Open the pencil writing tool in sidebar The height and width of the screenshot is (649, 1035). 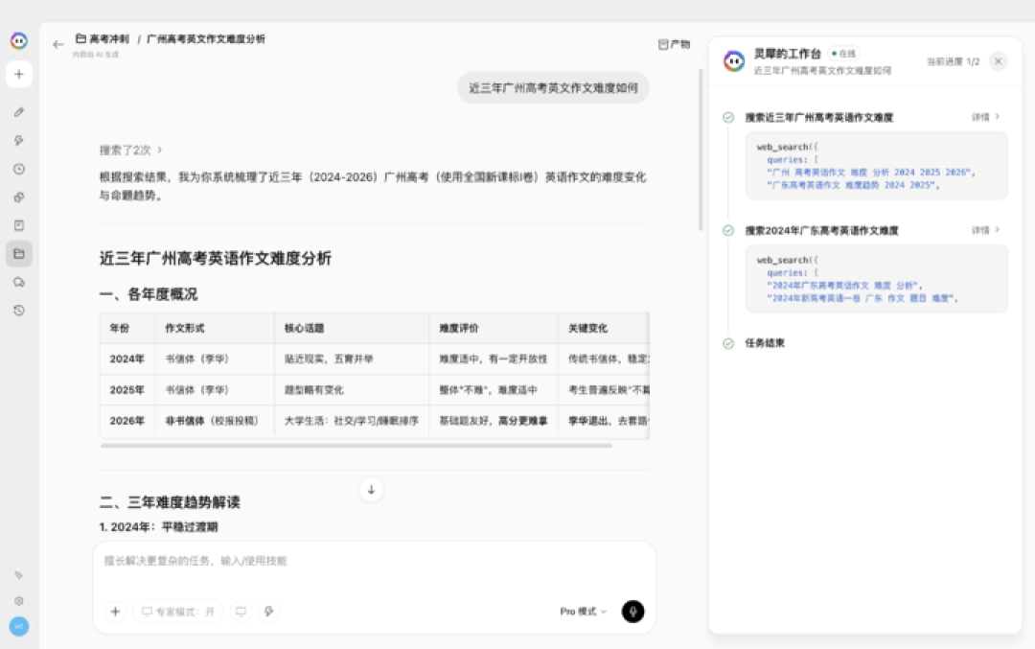tap(19, 112)
